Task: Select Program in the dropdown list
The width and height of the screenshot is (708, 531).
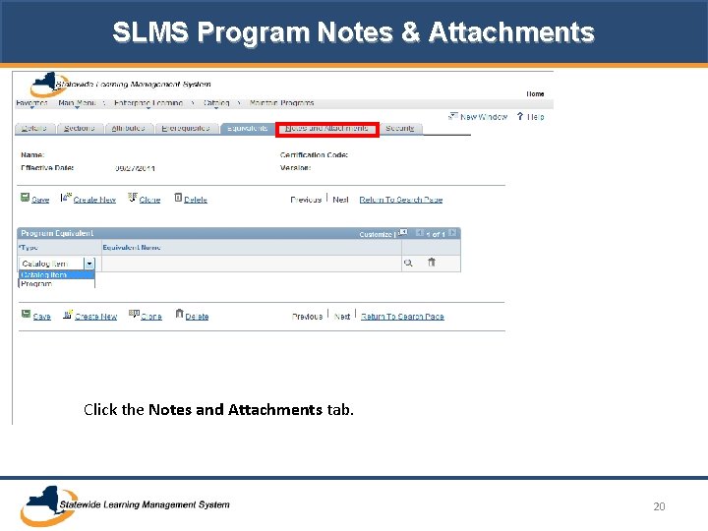Action: point(56,283)
